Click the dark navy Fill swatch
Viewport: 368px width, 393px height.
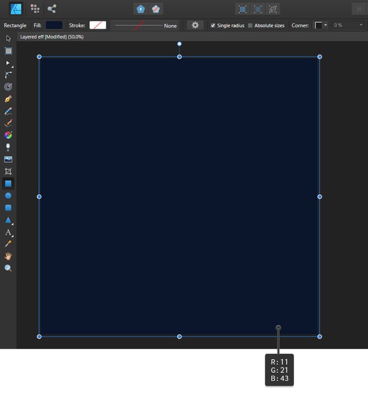pos(54,25)
